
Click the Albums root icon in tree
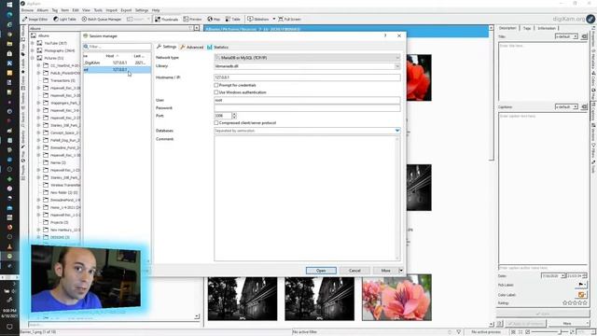pyautogui.click(x=34, y=35)
